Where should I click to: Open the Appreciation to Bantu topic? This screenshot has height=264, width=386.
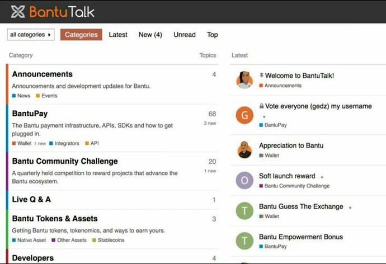click(x=291, y=145)
